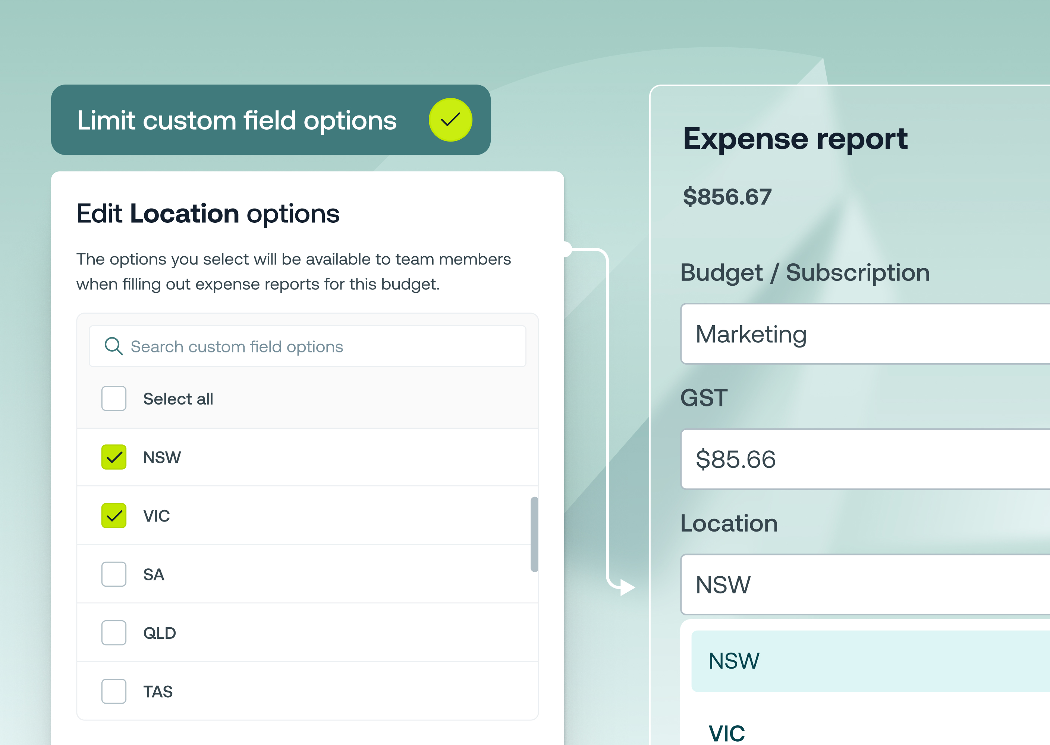The width and height of the screenshot is (1050, 745).
Task: Tick the TAS checkbox
Action: point(114,691)
